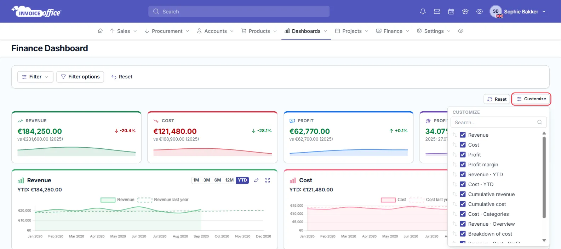Click the eye icon in top header
Screen dimensions: 561x249
pyautogui.click(x=479, y=12)
